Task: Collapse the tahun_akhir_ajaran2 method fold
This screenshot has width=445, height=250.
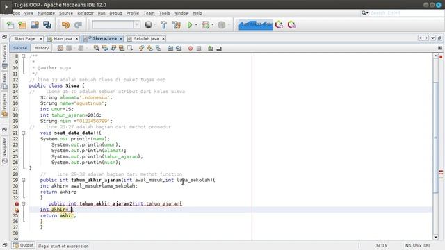Action: tap(24, 203)
